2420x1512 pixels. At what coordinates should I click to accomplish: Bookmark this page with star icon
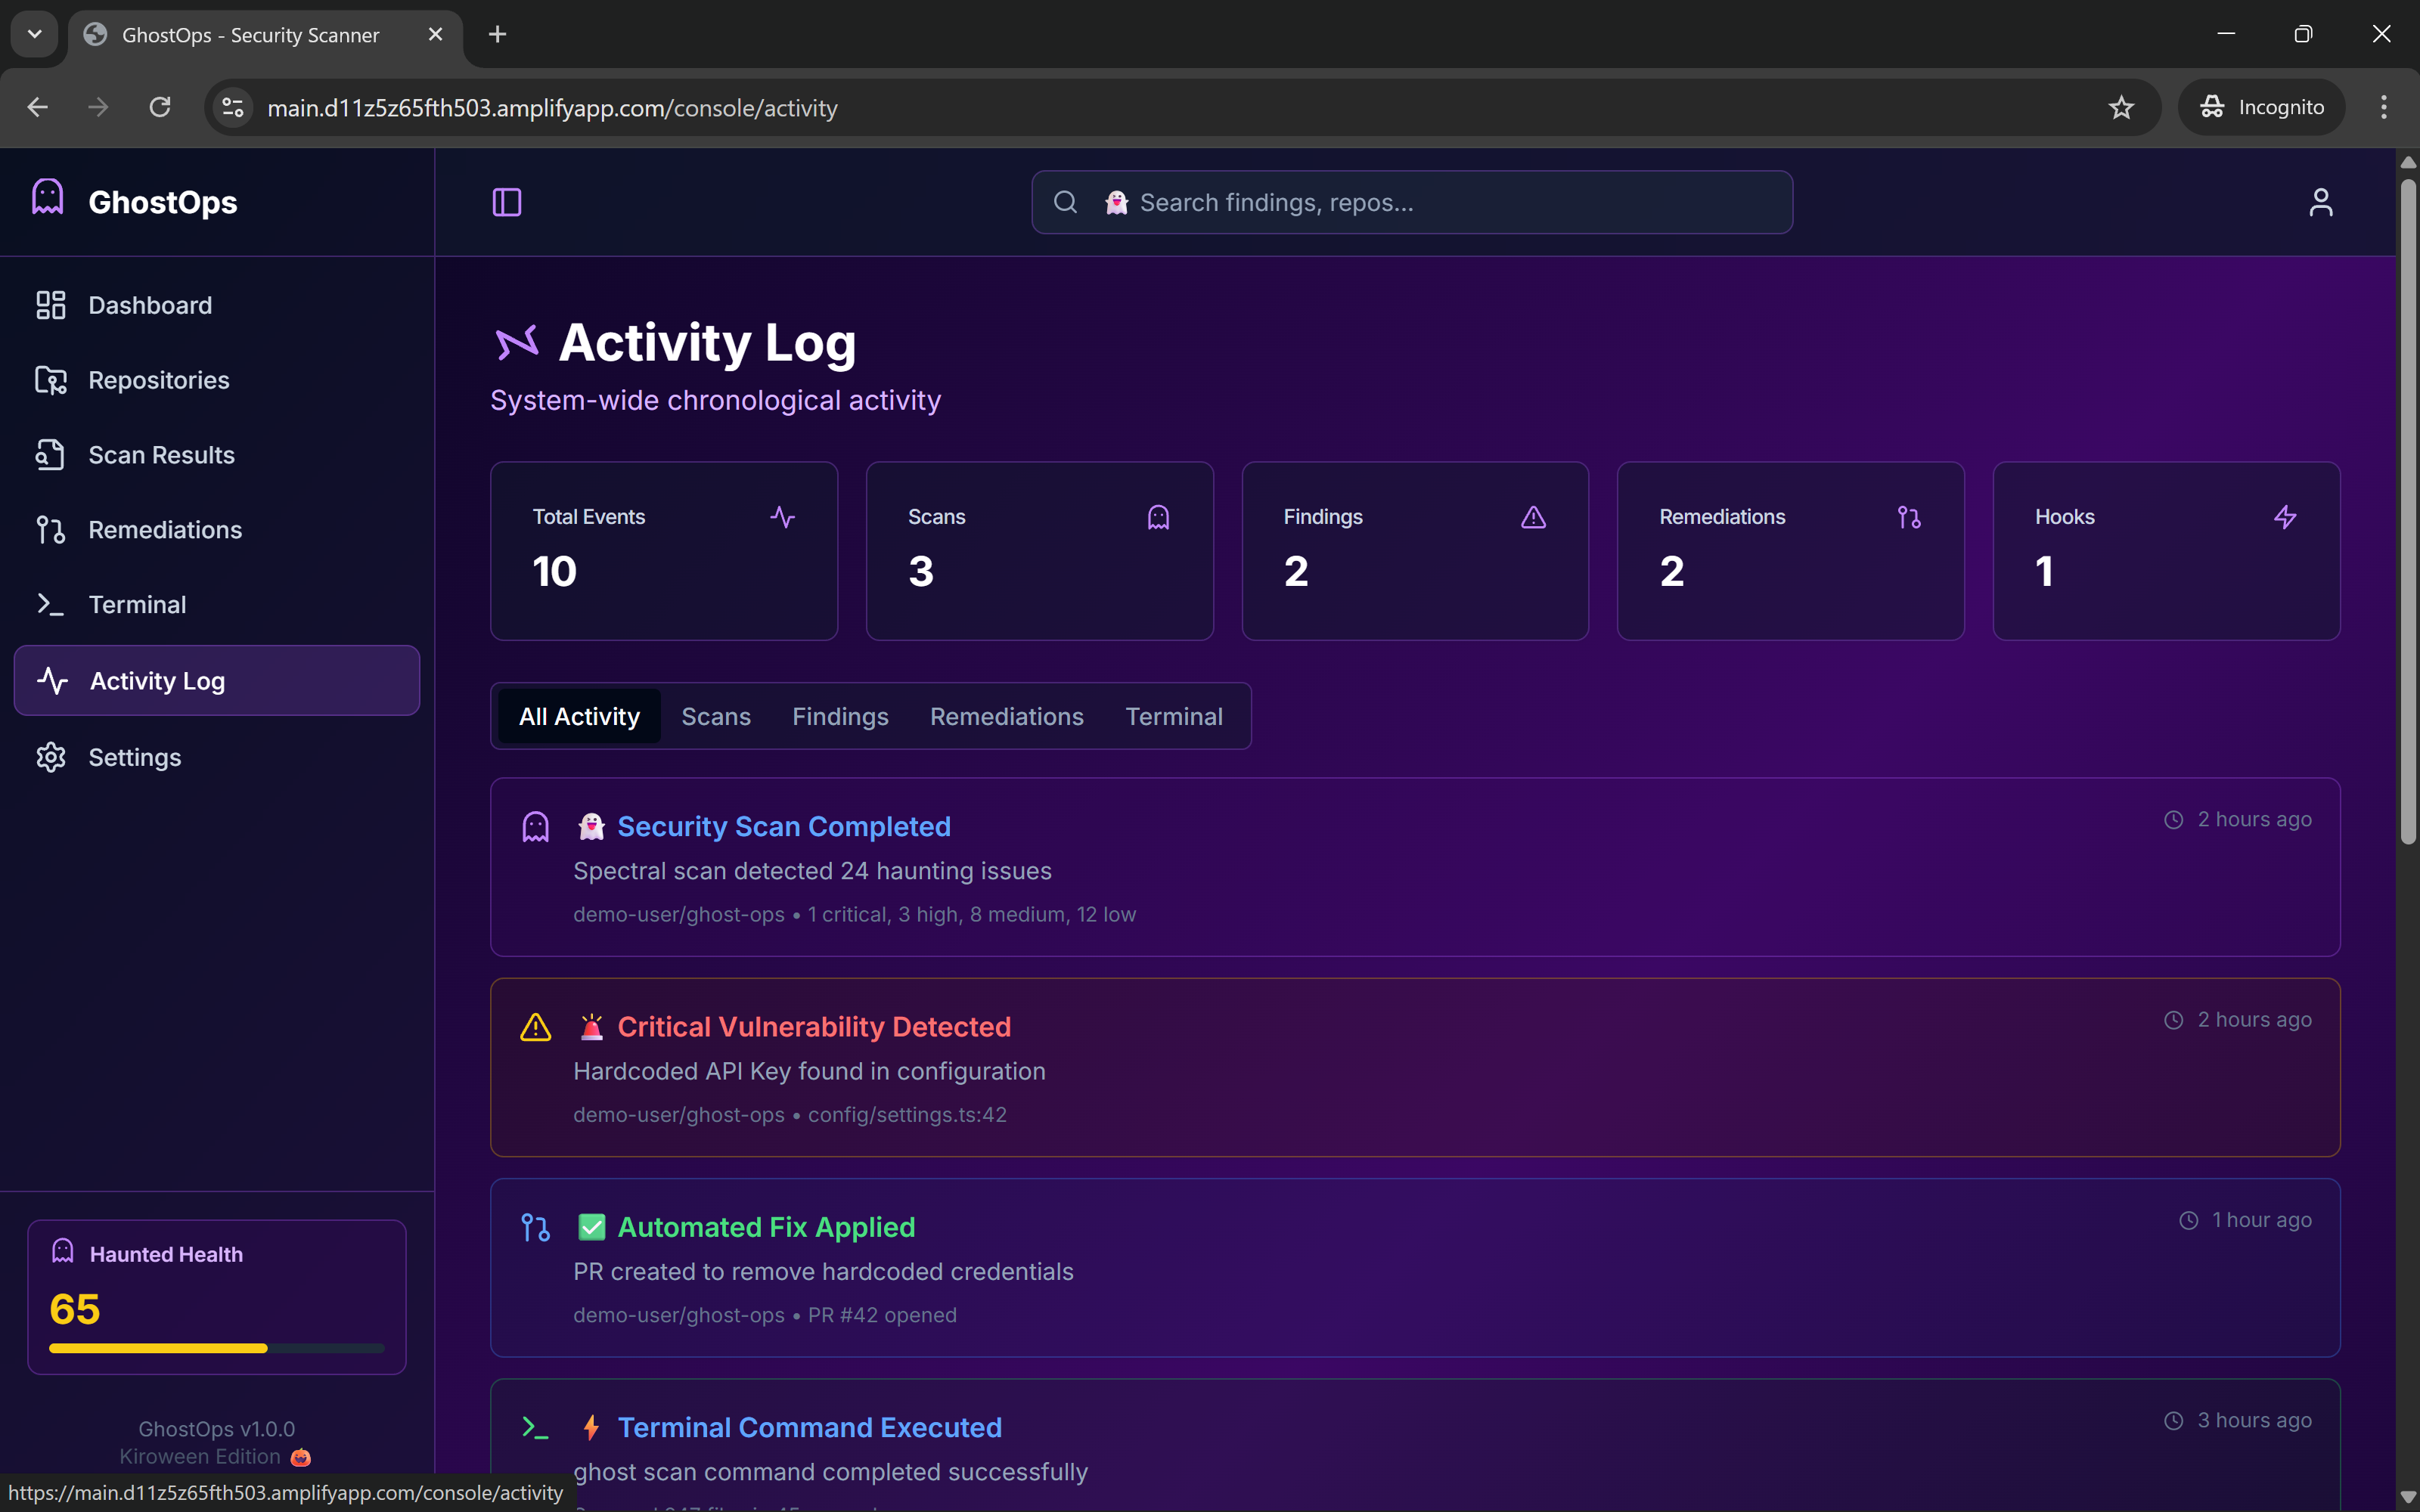pyautogui.click(x=2120, y=107)
